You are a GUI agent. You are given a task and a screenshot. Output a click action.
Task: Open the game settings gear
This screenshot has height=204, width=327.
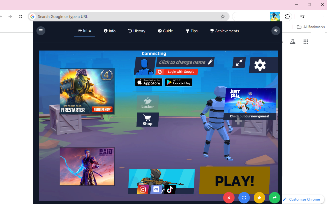click(260, 65)
